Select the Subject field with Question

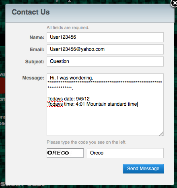pos(105,61)
